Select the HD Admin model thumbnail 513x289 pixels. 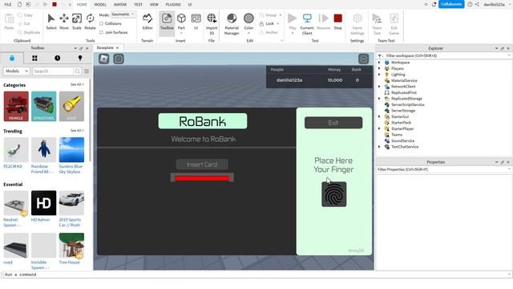point(43,203)
